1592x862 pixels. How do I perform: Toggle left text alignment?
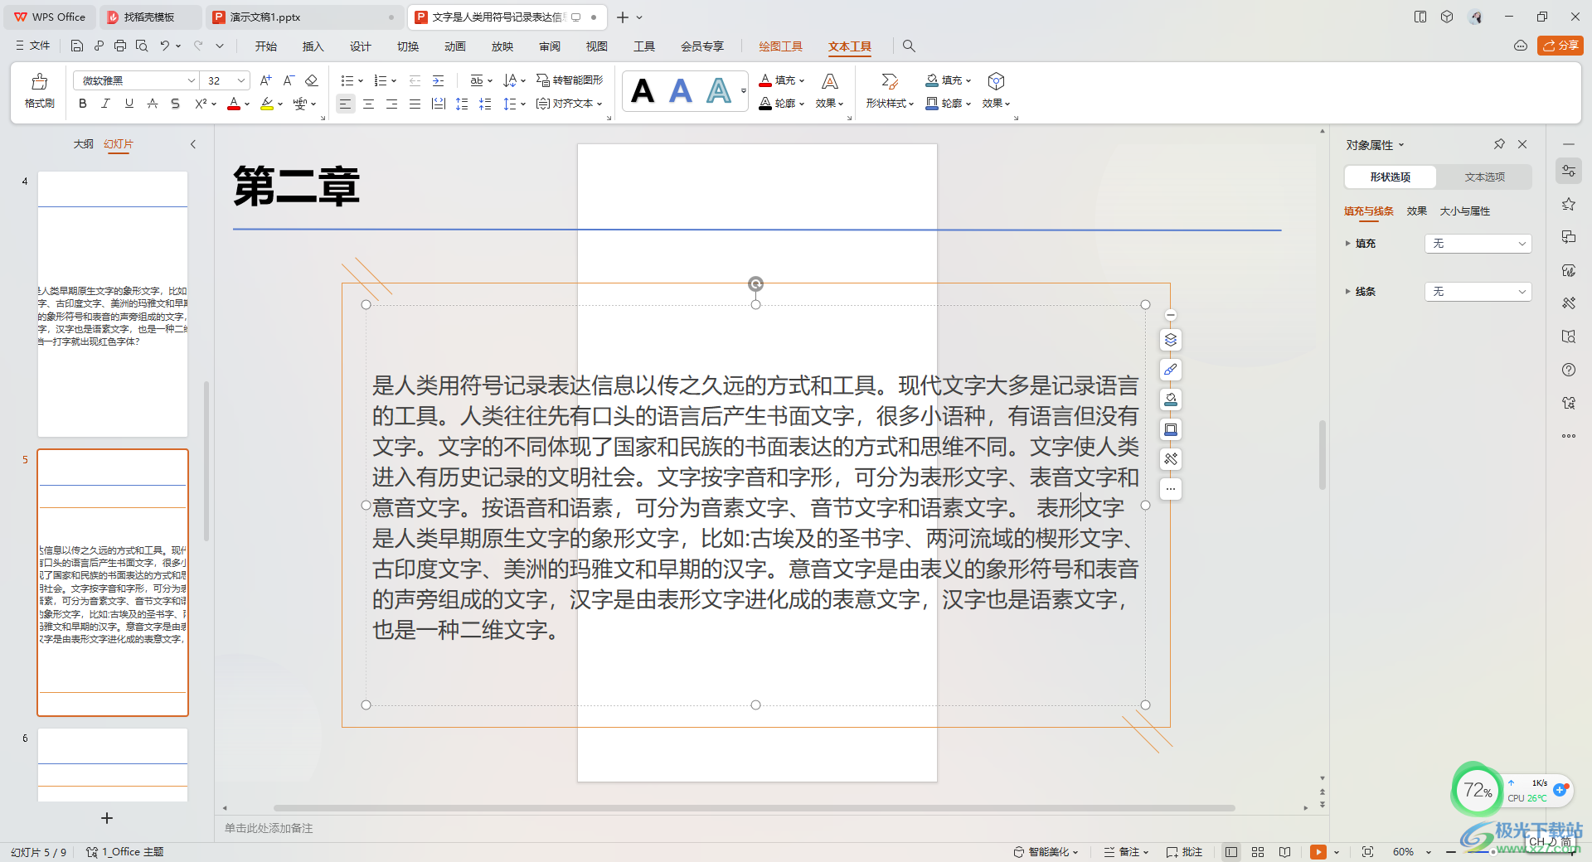(x=345, y=104)
